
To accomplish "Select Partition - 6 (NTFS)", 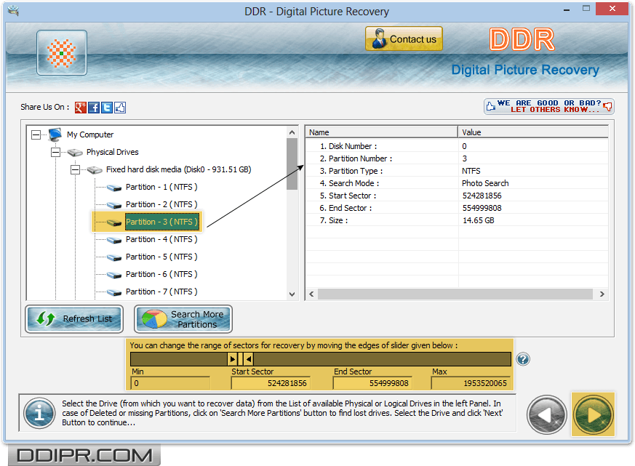I will pyautogui.click(x=161, y=274).
